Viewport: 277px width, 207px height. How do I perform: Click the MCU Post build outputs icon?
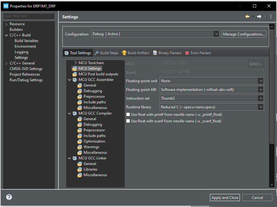click(75, 74)
